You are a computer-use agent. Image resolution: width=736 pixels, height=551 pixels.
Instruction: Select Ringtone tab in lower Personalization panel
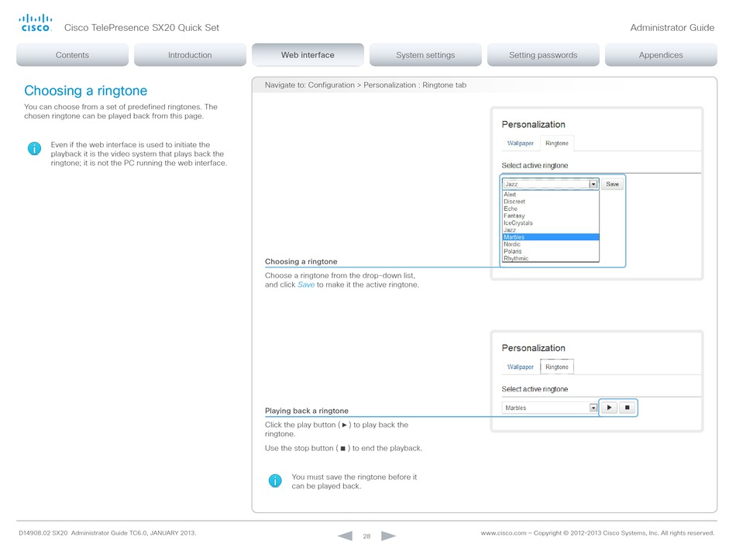point(557,367)
